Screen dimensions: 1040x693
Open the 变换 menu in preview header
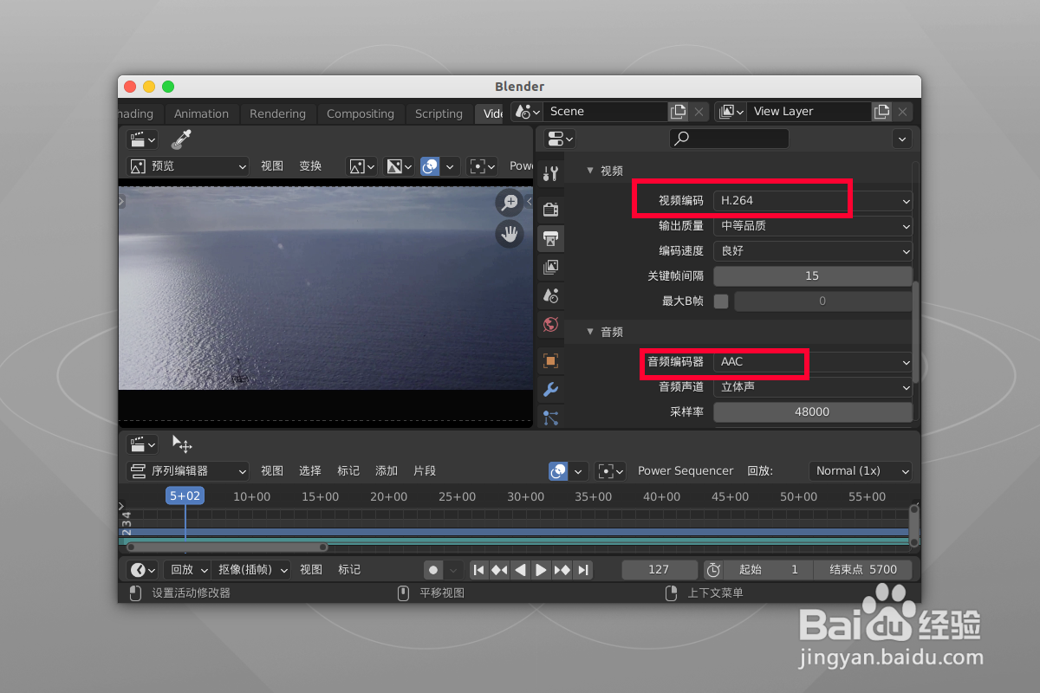click(x=310, y=165)
